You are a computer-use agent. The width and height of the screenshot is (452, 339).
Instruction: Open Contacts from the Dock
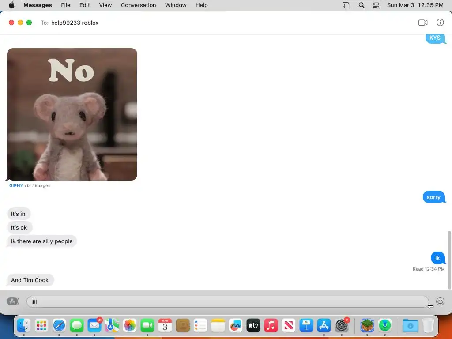click(183, 325)
